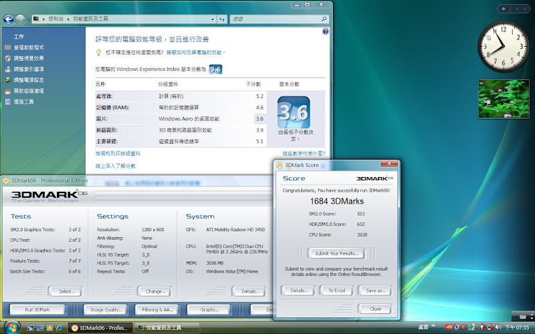The image size is (535, 334).
Task: Launch Windows Media Player from Quick Launch
Action: coord(49,328)
